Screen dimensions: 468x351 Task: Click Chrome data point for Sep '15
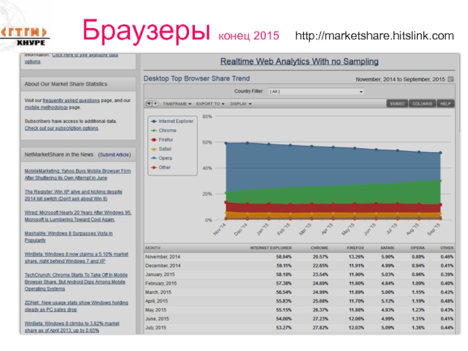click(441, 181)
